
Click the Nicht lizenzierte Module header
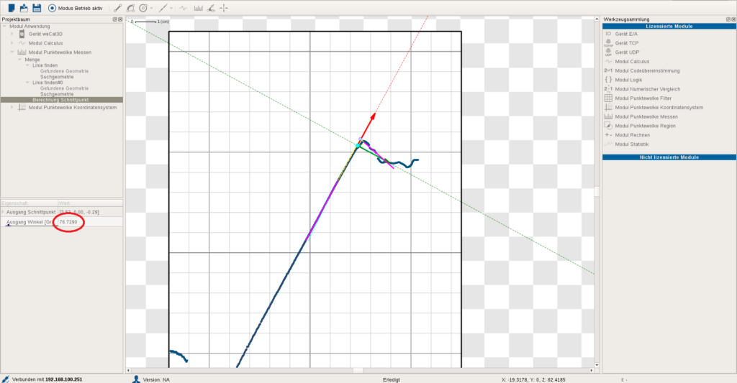[x=669, y=157]
